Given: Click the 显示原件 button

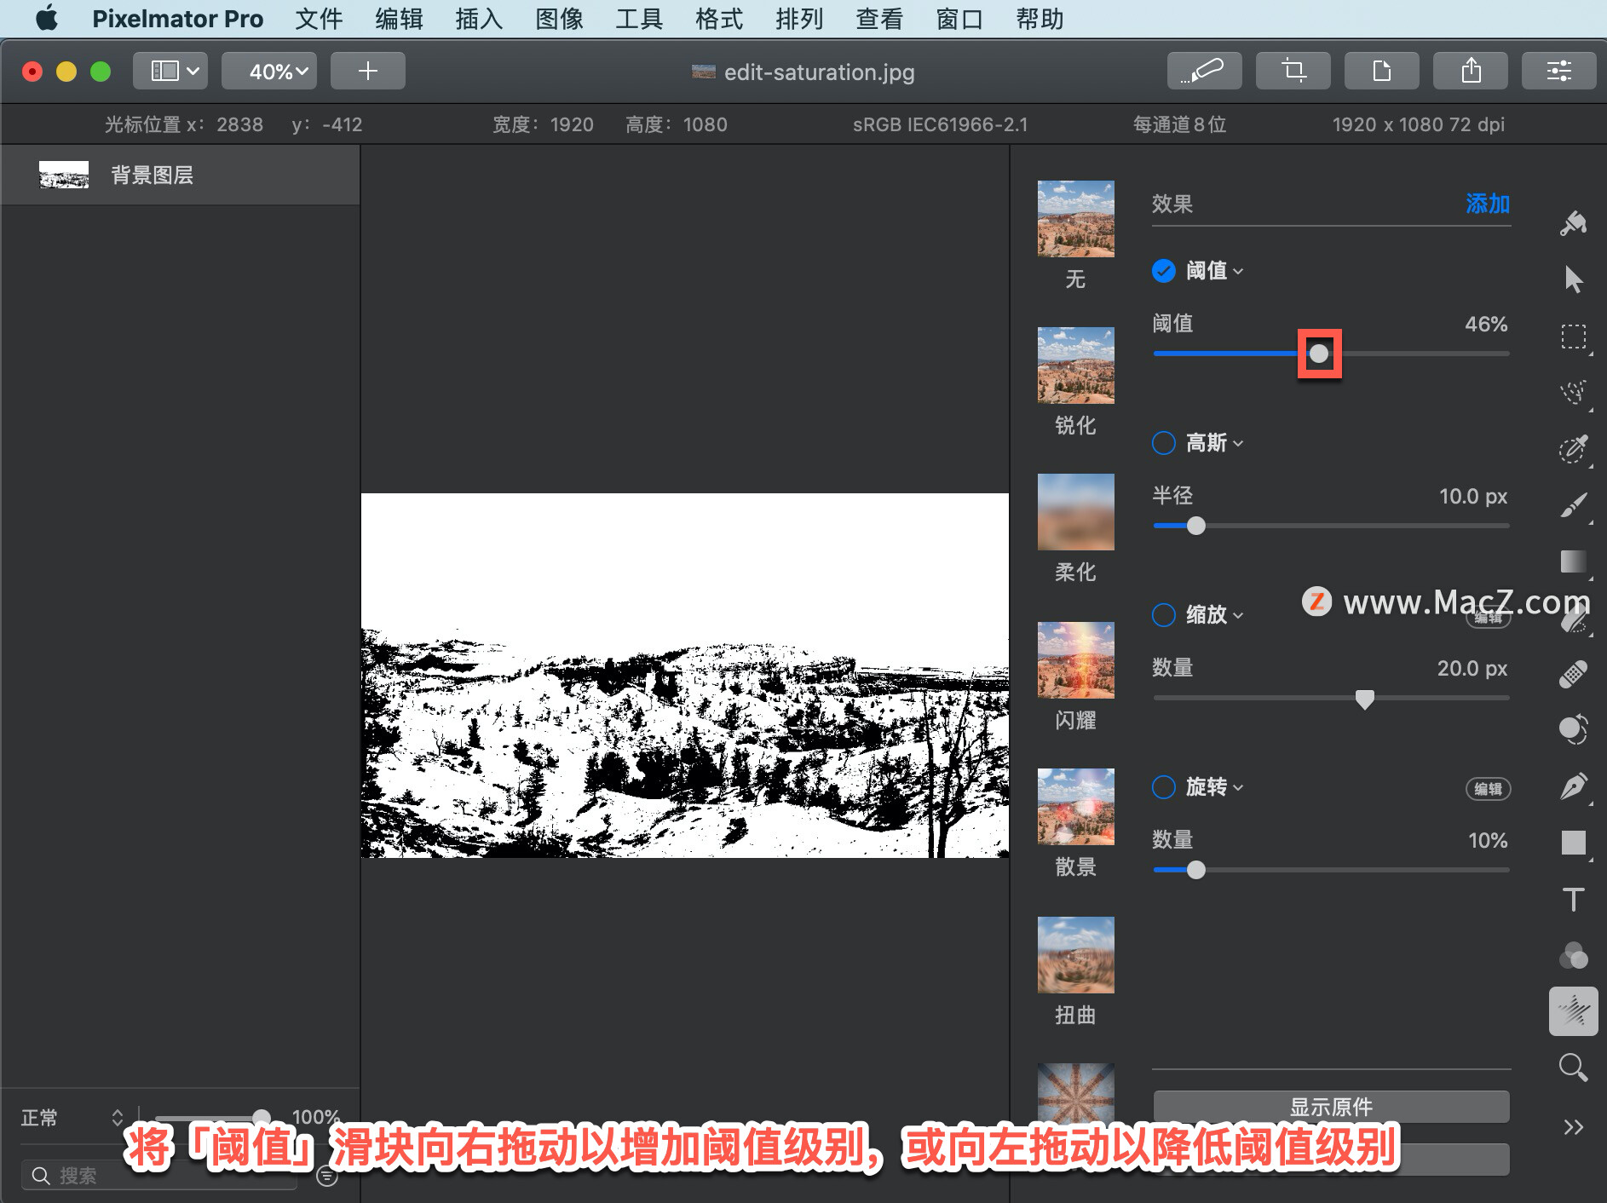Looking at the screenshot, I should point(1331,1107).
